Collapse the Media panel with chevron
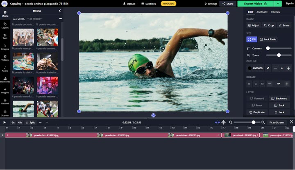This screenshot has height=170, width=295. (60, 11)
